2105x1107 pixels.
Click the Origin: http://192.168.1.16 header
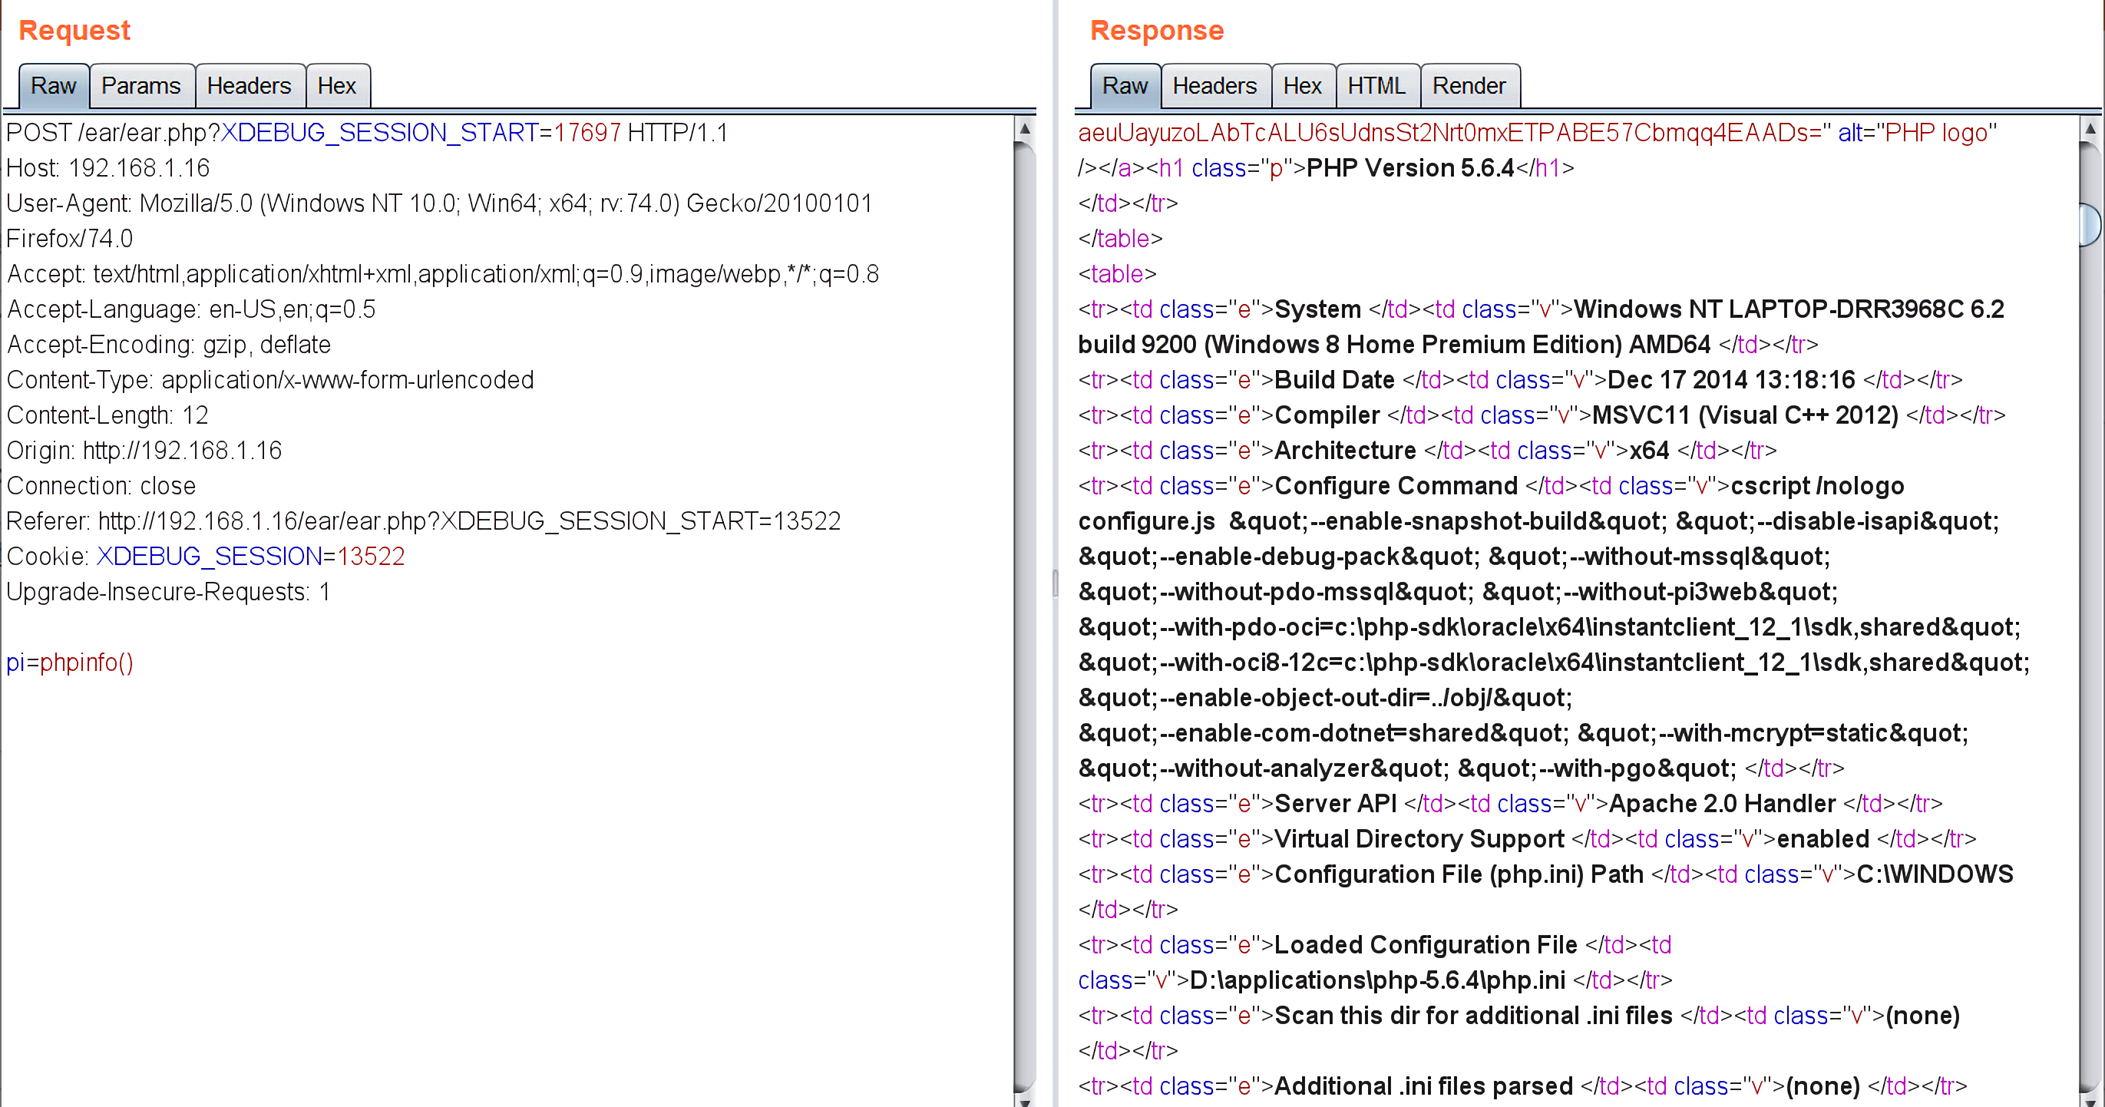point(144,450)
